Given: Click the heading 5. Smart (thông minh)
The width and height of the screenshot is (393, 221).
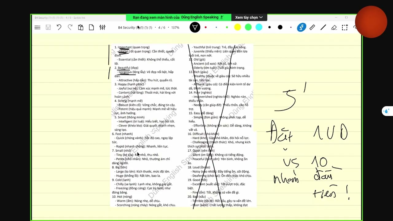Looking at the screenshot, I should (130, 117).
